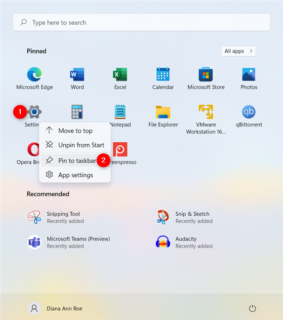Select Pin to taskbar option
This screenshot has height=320, width=283.
(75, 160)
